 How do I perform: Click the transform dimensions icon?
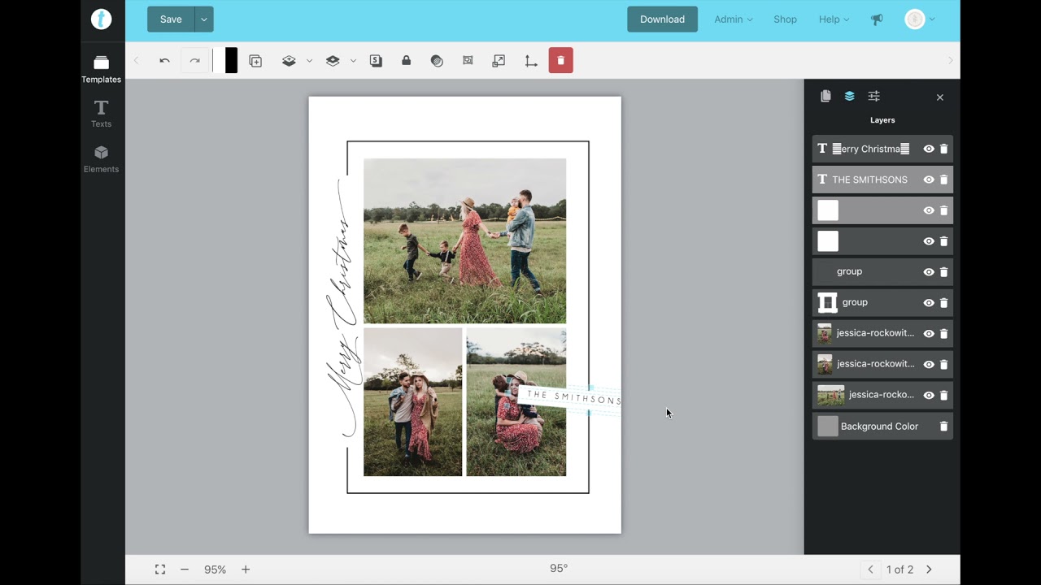point(531,61)
